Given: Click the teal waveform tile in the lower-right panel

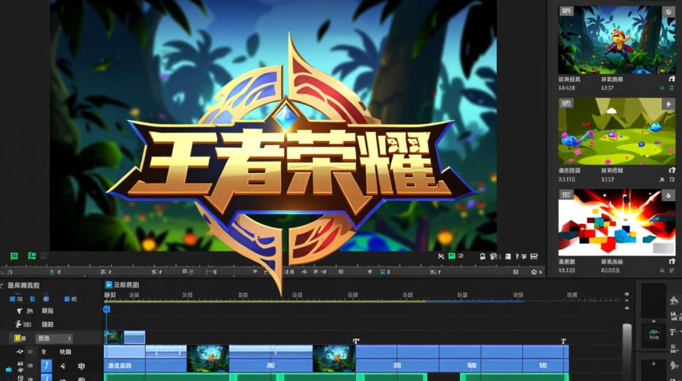Looking at the screenshot, I should tap(653, 335).
